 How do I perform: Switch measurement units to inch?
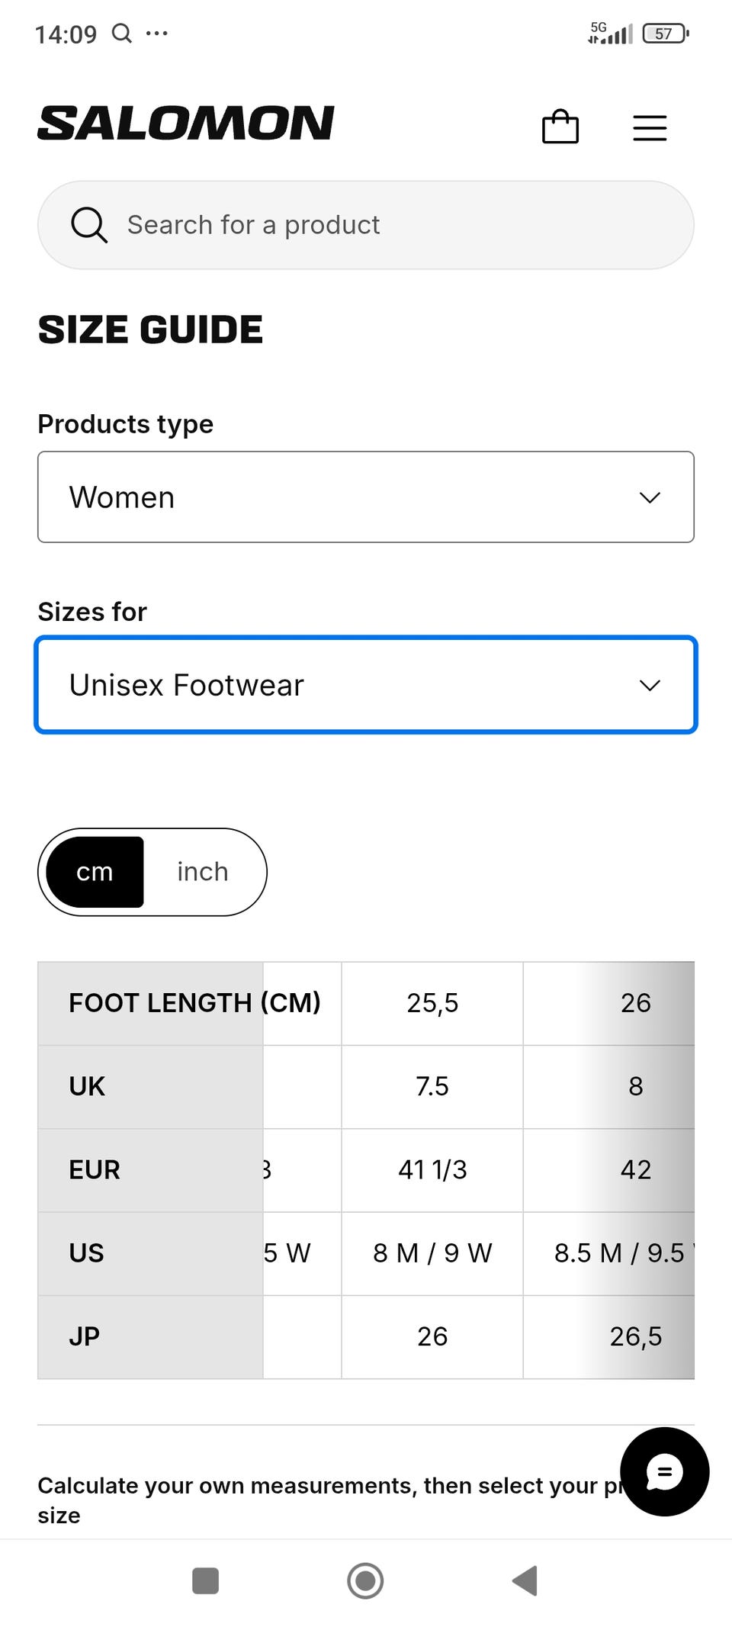(x=203, y=872)
